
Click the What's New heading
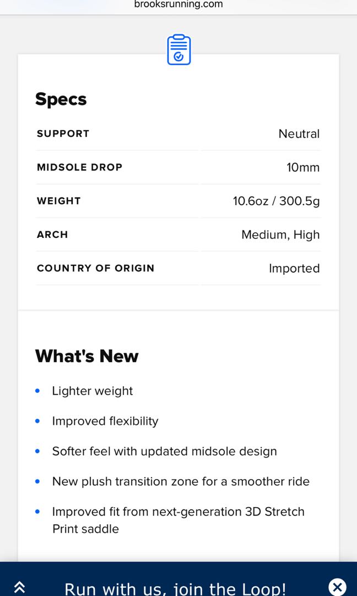tap(87, 356)
